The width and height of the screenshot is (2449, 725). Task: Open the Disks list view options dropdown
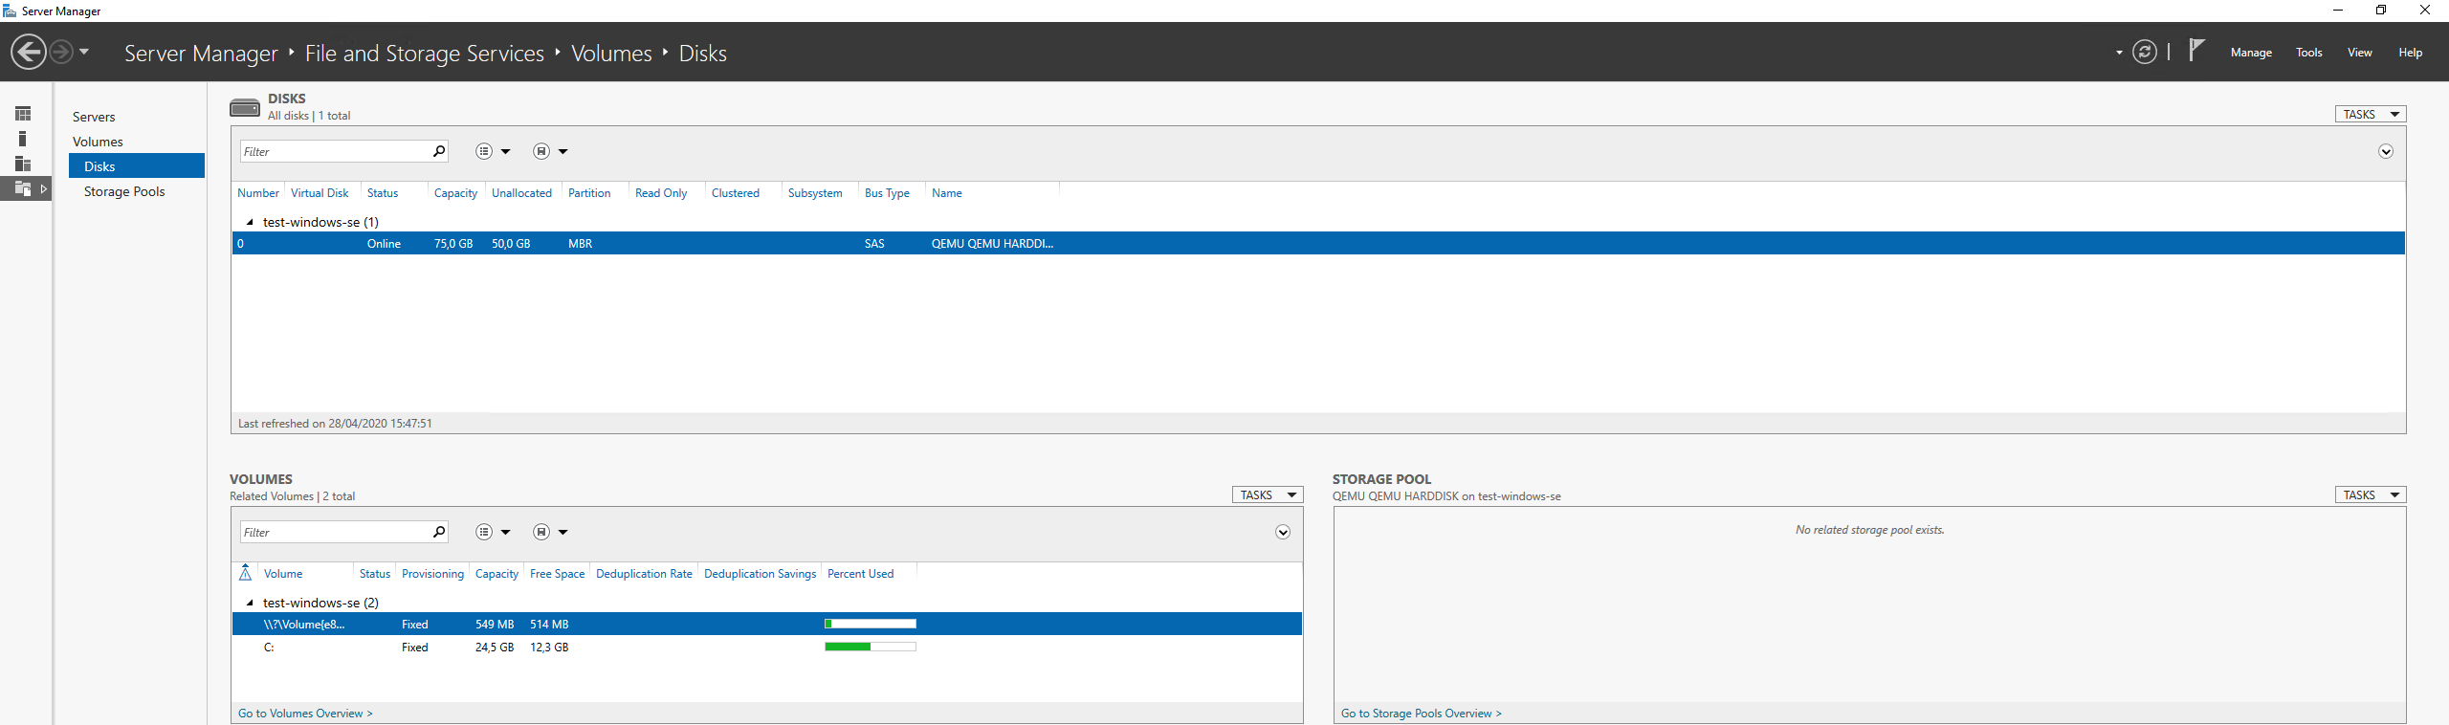(493, 151)
